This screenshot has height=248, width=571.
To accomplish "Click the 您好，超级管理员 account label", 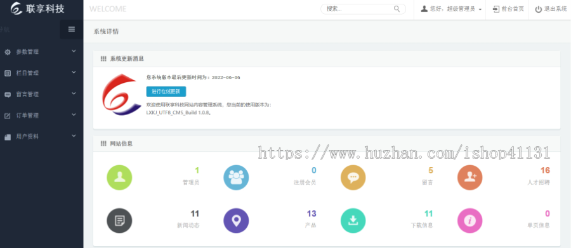I will point(452,9).
